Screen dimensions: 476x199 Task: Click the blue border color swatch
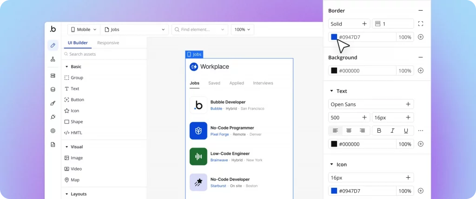[334, 37]
